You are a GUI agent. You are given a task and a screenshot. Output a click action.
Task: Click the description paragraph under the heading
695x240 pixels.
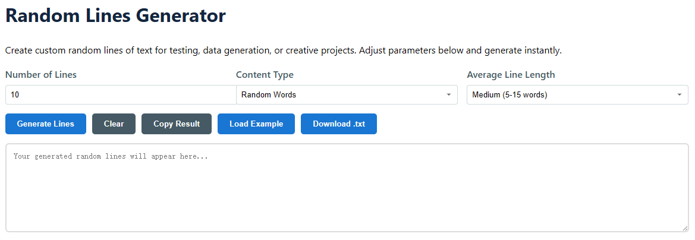pyautogui.click(x=283, y=50)
